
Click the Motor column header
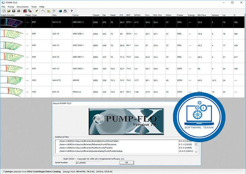pos(171,15)
